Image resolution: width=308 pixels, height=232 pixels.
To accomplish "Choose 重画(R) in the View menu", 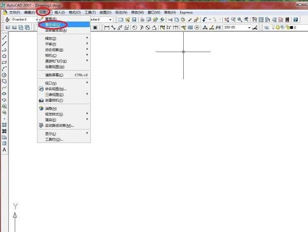I will [64, 19].
